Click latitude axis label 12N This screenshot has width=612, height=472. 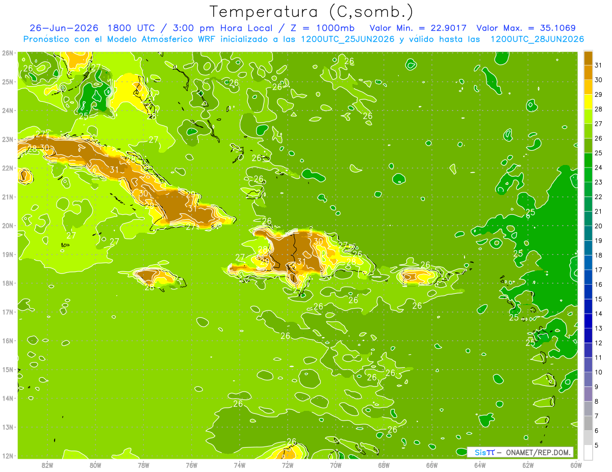(x=7, y=456)
